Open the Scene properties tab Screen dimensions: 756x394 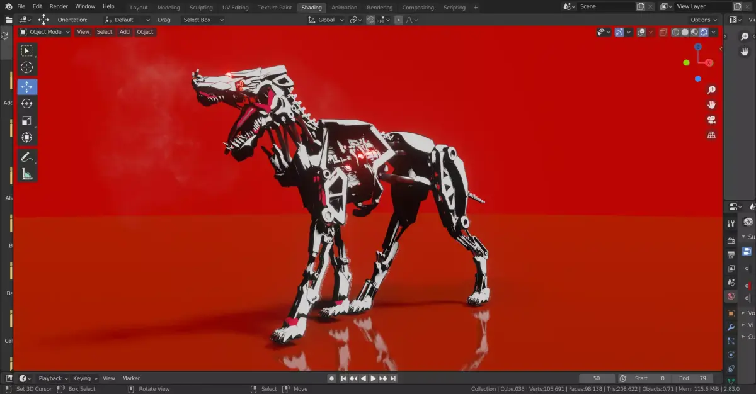click(x=731, y=282)
